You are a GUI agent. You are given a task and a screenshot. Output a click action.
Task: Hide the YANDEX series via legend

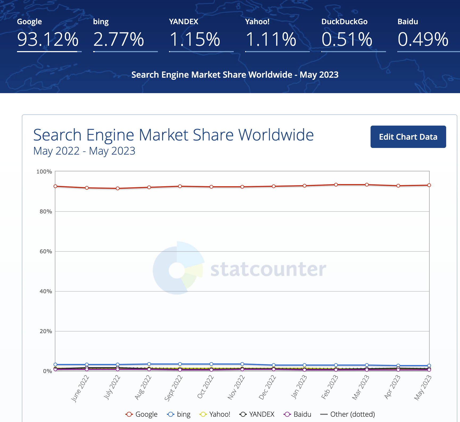(257, 414)
